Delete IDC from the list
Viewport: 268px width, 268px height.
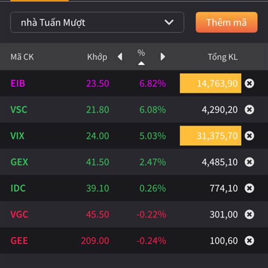click(x=249, y=188)
